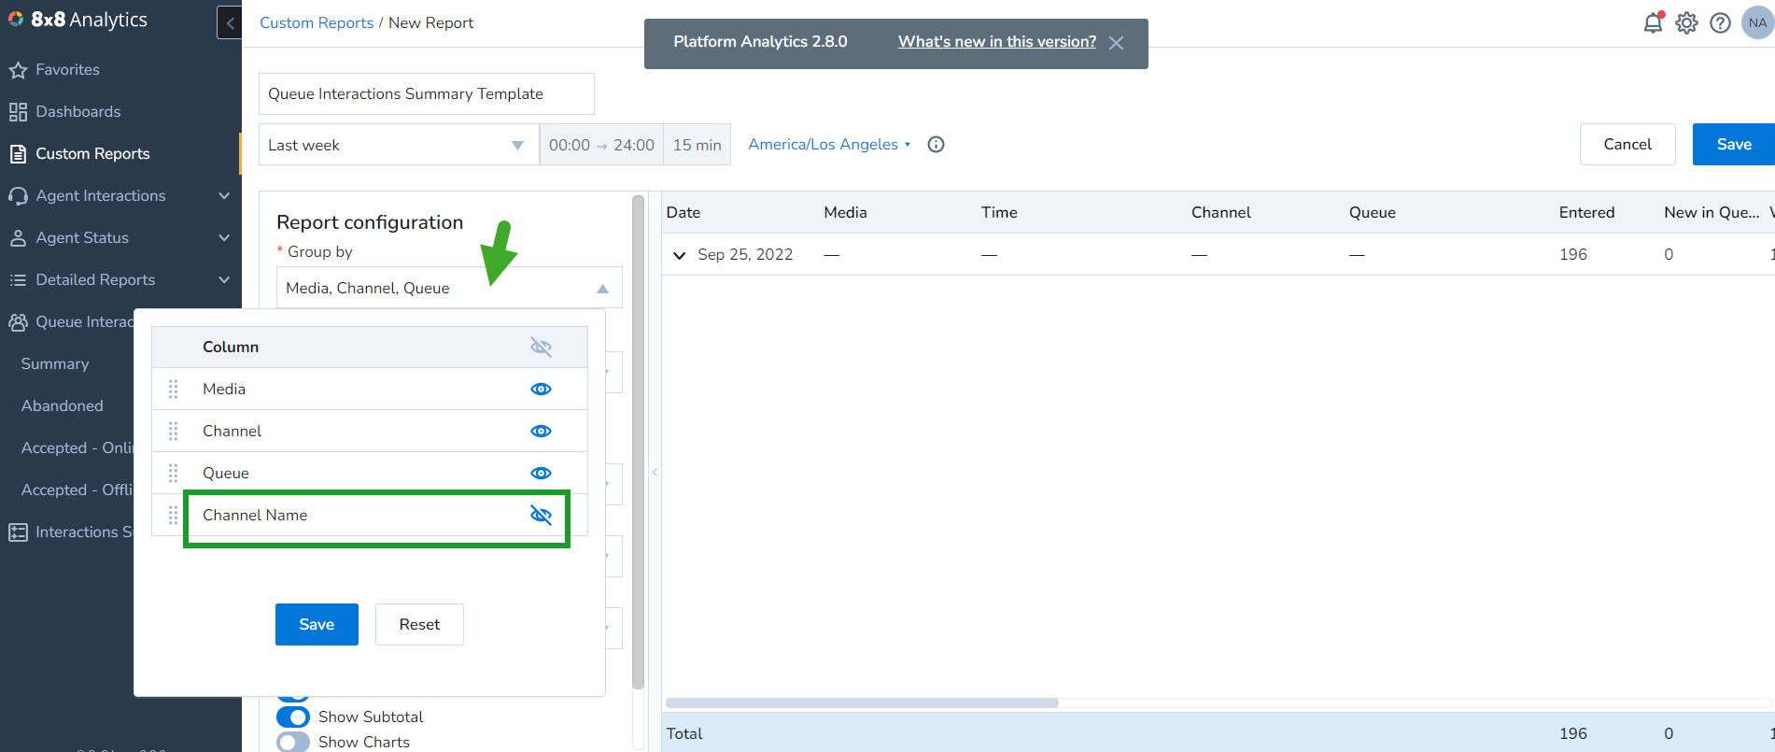The image size is (1775, 752).
Task: Toggle the Show Subtotal switch
Action: 293,717
